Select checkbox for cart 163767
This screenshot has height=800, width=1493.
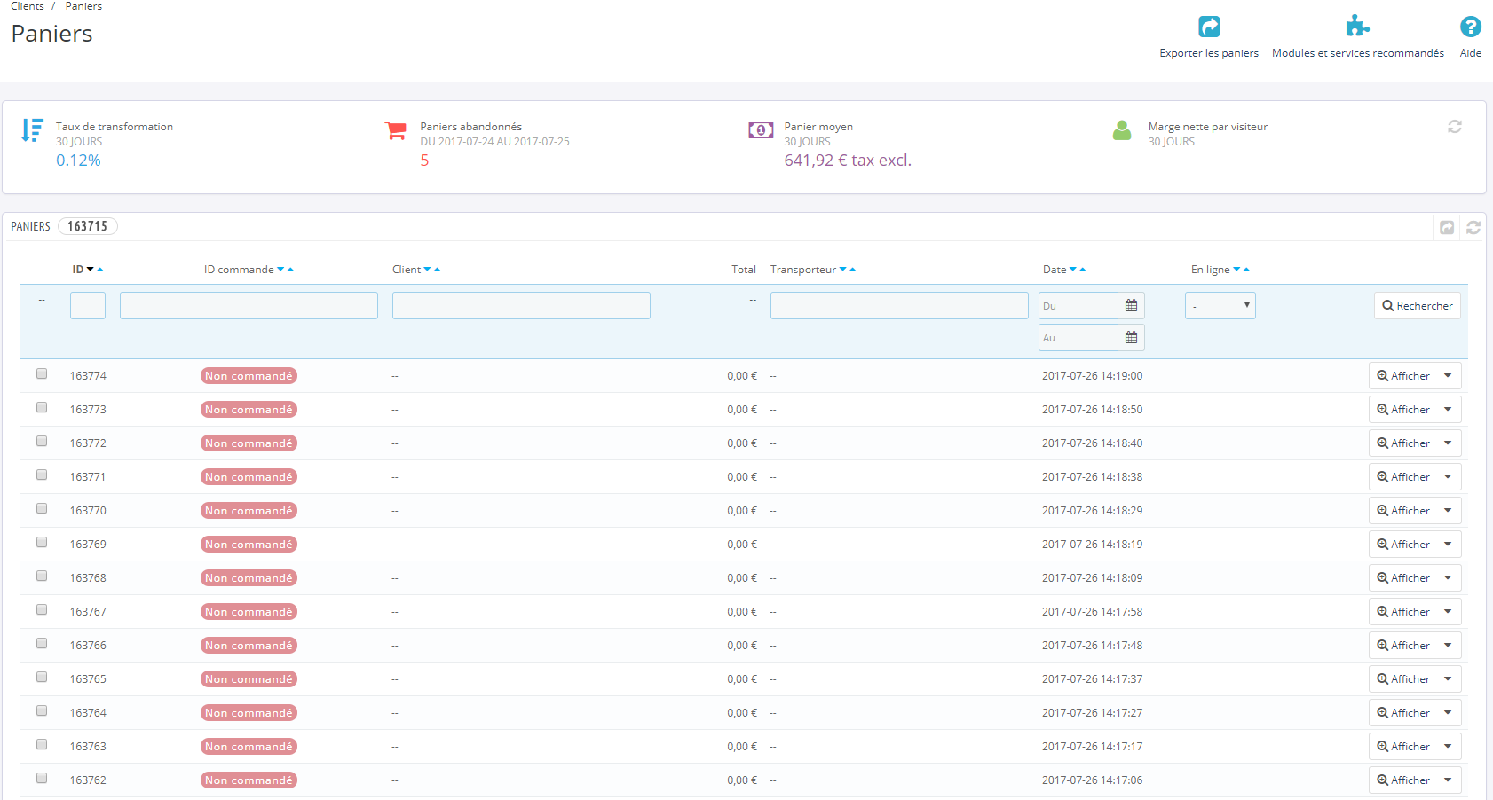pyautogui.click(x=42, y=609)
